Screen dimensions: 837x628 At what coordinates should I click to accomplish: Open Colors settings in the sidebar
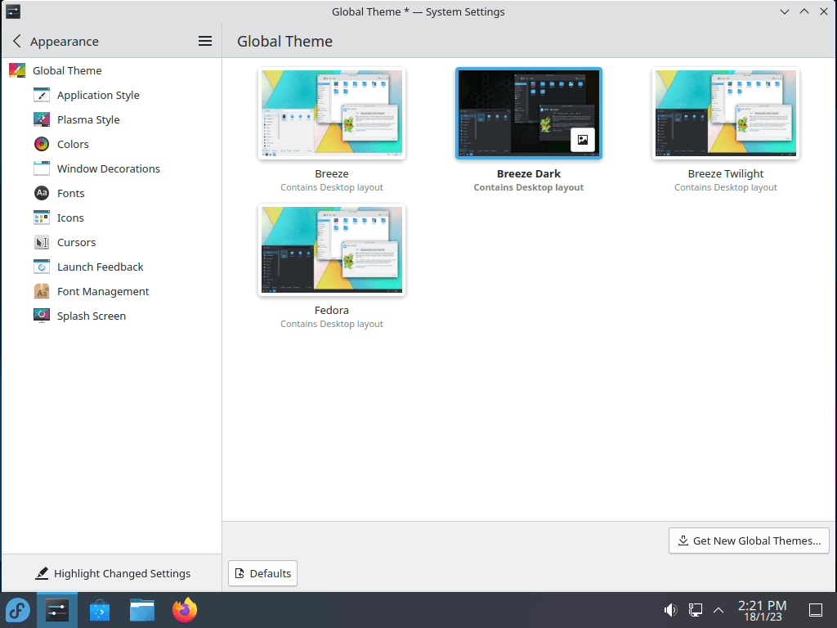click(x=74, y=144)
